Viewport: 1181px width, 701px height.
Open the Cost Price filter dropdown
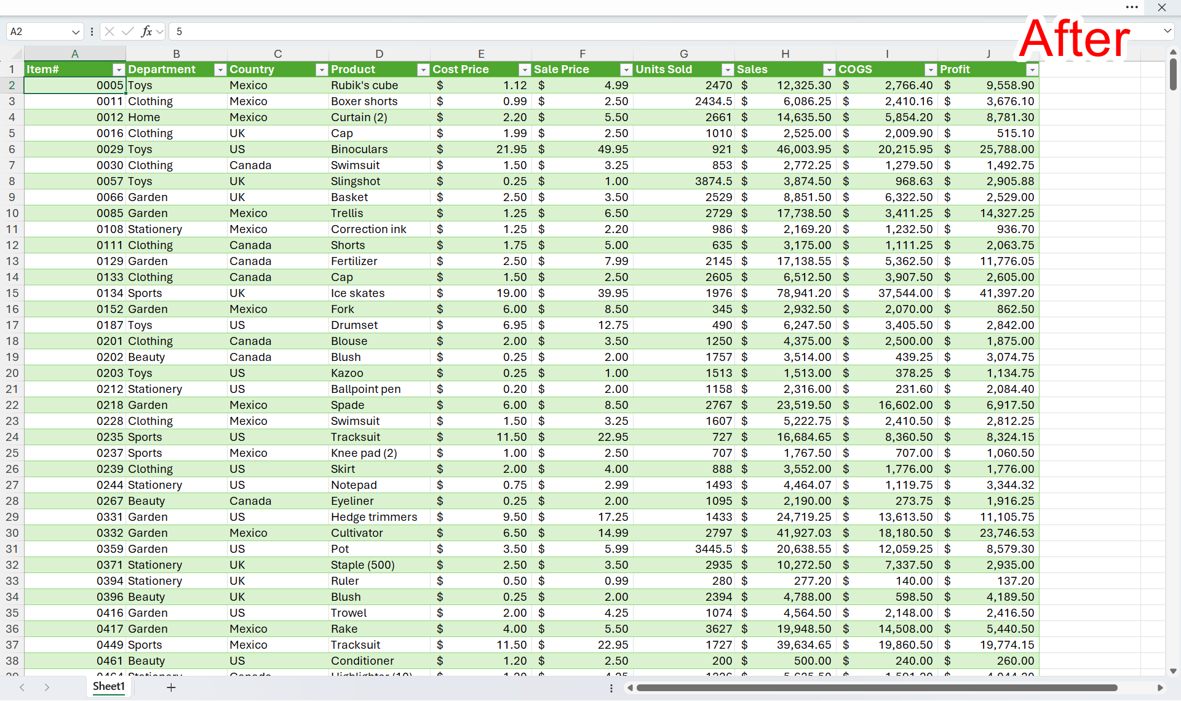tap(525, 70)
